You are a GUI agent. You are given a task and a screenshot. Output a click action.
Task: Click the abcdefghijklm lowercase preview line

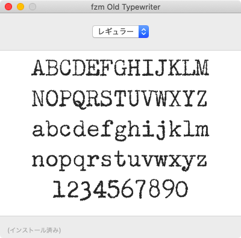pyautogui.click(x=120, y=130)
